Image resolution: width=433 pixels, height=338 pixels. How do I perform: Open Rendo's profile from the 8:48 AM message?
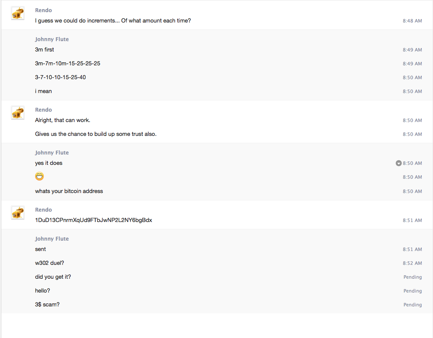click(43, 10)
